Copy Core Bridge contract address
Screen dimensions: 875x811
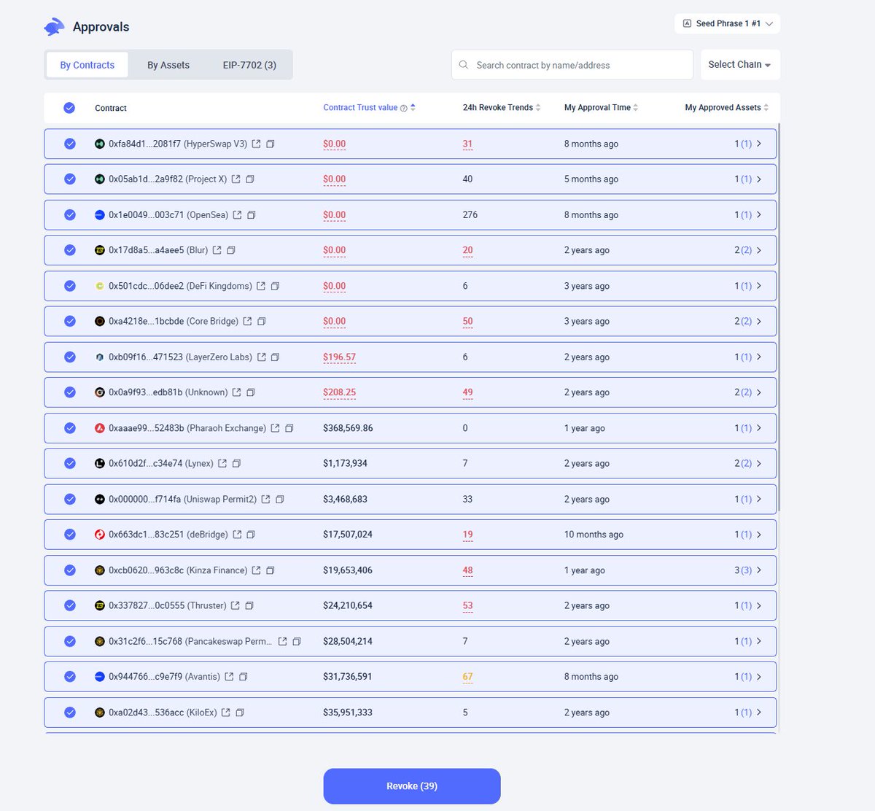tap(261, 321)
